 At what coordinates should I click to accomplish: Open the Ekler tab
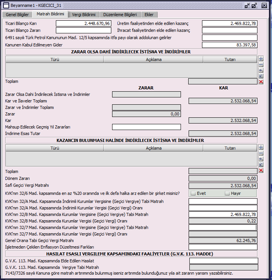pyautogui.click(x=149, y=15)
